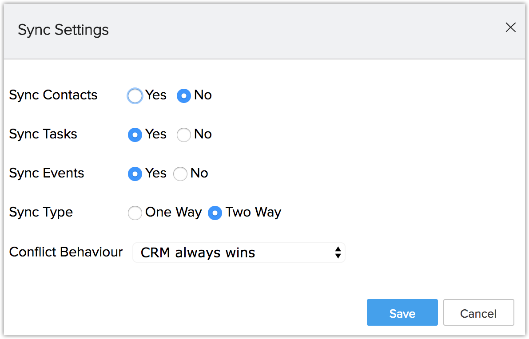Click the 'Sync Settings' title text
The height and width of the screenshot is (339, 529).
[x=63, y=30]
